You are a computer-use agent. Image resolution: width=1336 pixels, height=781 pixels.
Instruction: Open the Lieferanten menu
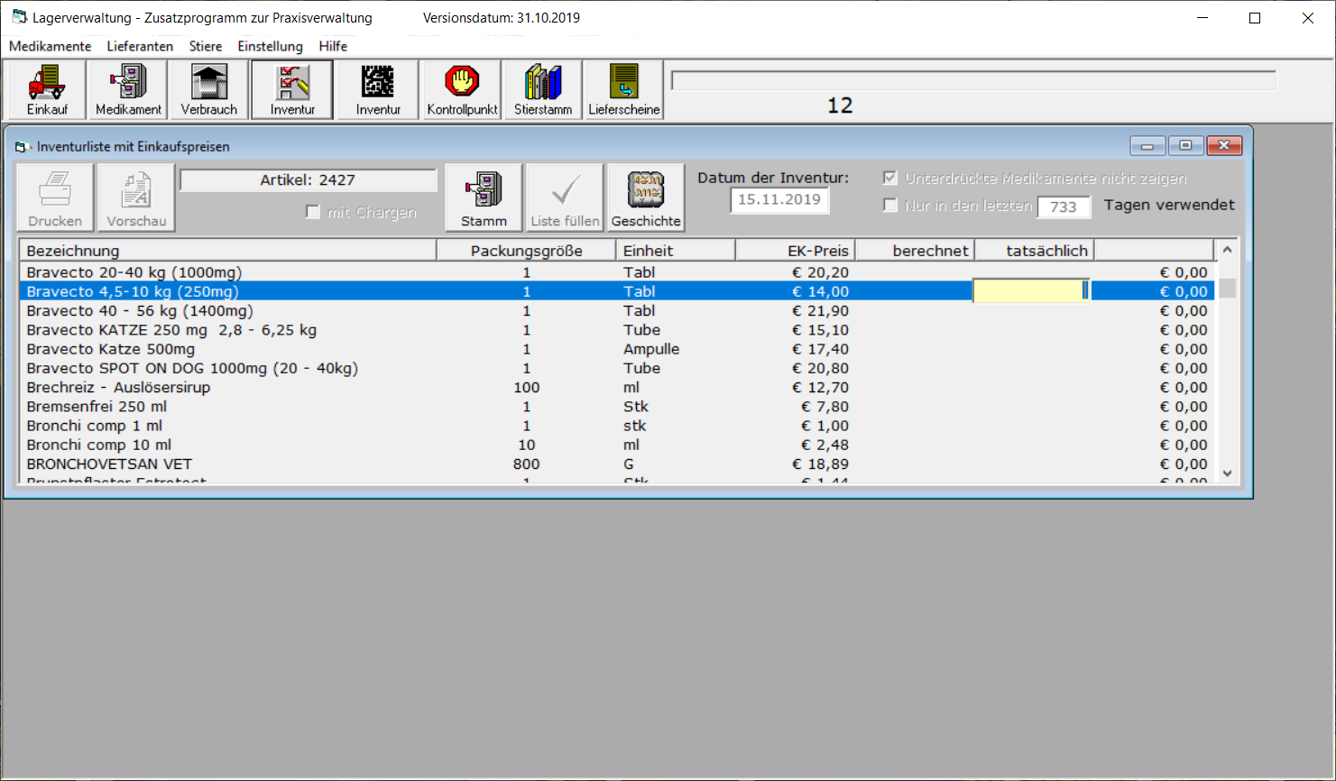point(140,46)
